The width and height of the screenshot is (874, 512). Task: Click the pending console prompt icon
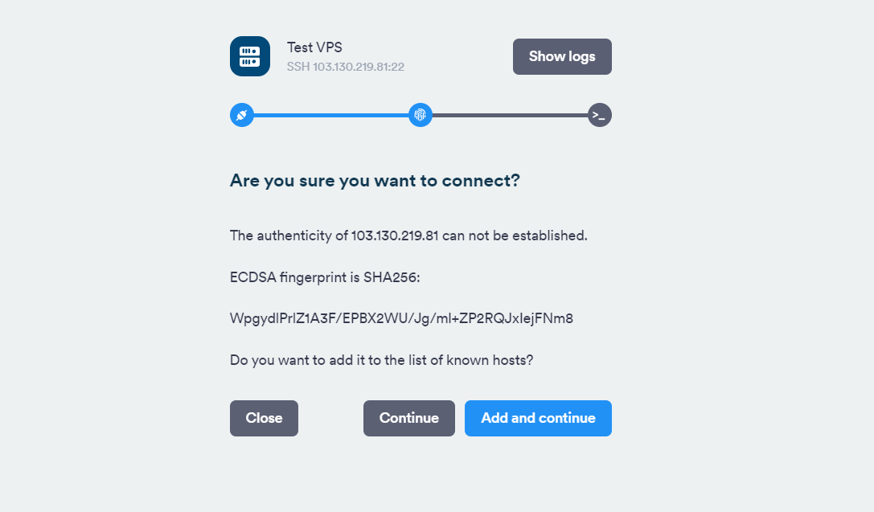coord(599,115)
